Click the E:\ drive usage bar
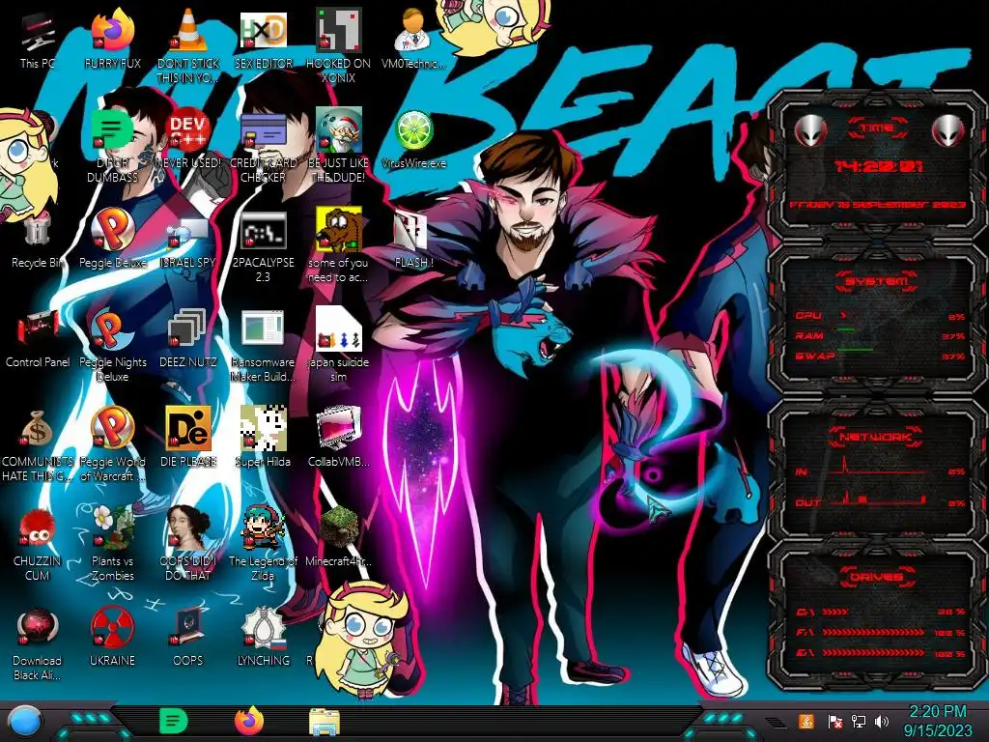The height and width of the screenshot is (742, 989). (x=880, y=652)
